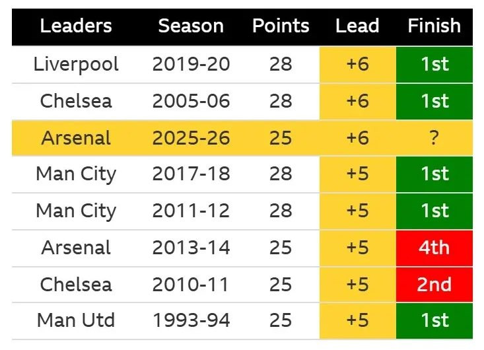Click the Finish column header
Viewport: 484px width, 350px height.
click(434, 26)
